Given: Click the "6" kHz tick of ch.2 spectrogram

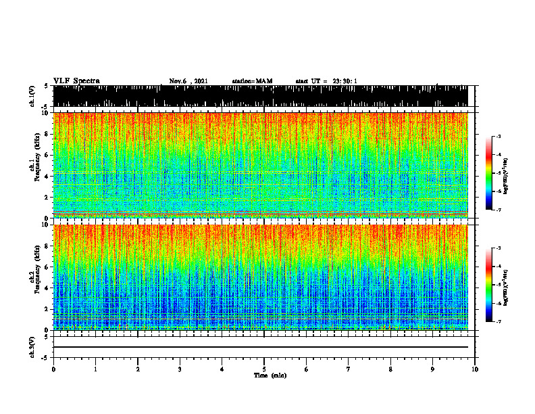Looking at the screenshot, I should 47,267.
